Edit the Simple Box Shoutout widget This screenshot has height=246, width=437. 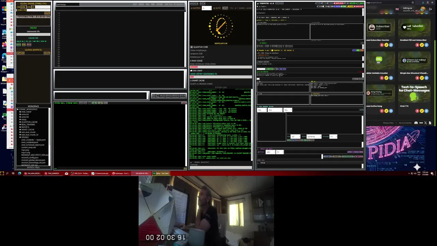422,78
